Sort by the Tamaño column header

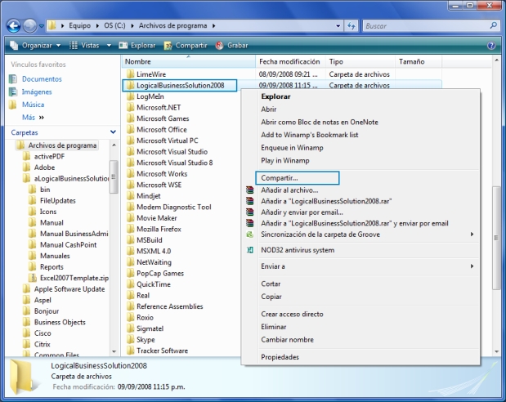coord(419,61)
